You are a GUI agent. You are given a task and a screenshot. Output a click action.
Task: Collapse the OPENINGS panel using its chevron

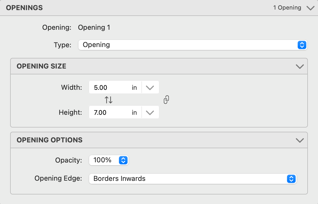click(310, 8)
